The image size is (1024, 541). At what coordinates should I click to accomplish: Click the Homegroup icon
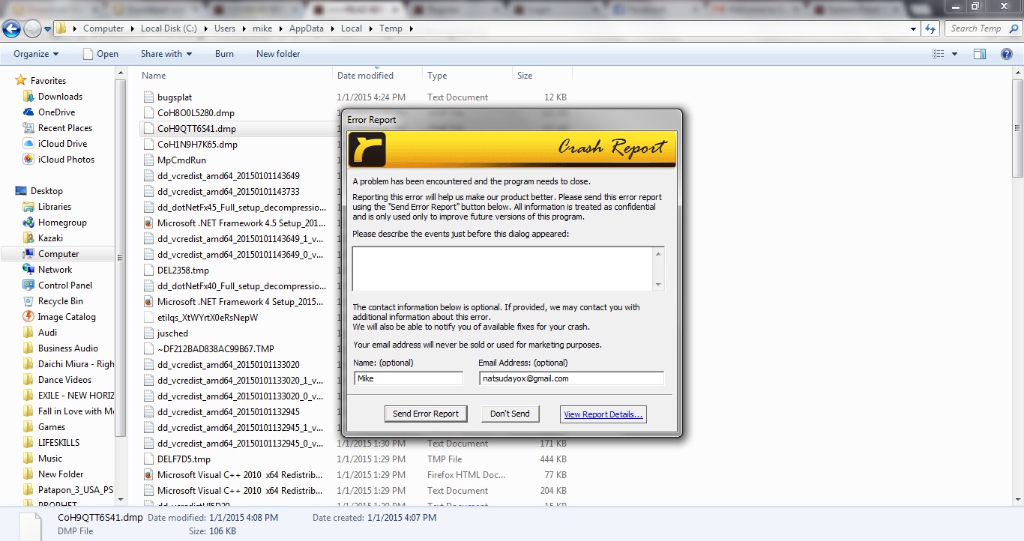(28, 223)
